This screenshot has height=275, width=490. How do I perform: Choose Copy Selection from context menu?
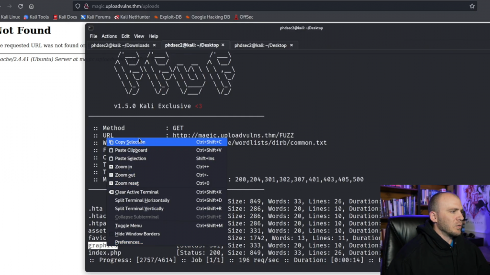[x=167, y=142]
